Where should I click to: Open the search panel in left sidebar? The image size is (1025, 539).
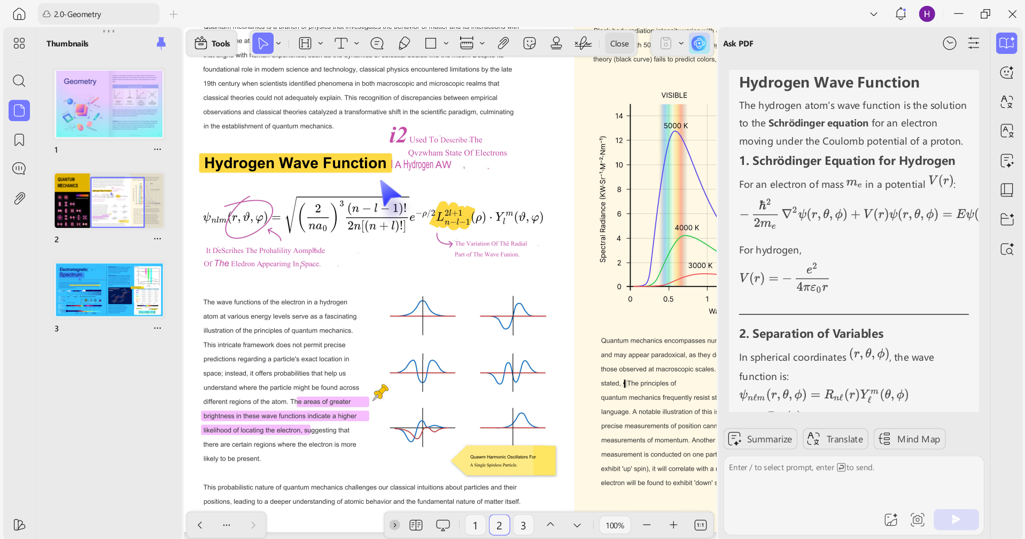click(x=19, y=81)
